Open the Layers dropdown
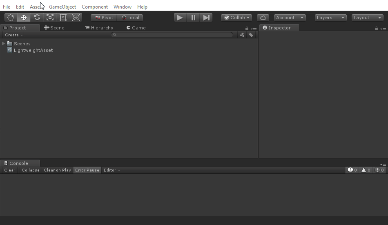 click(x=330, y=18)
